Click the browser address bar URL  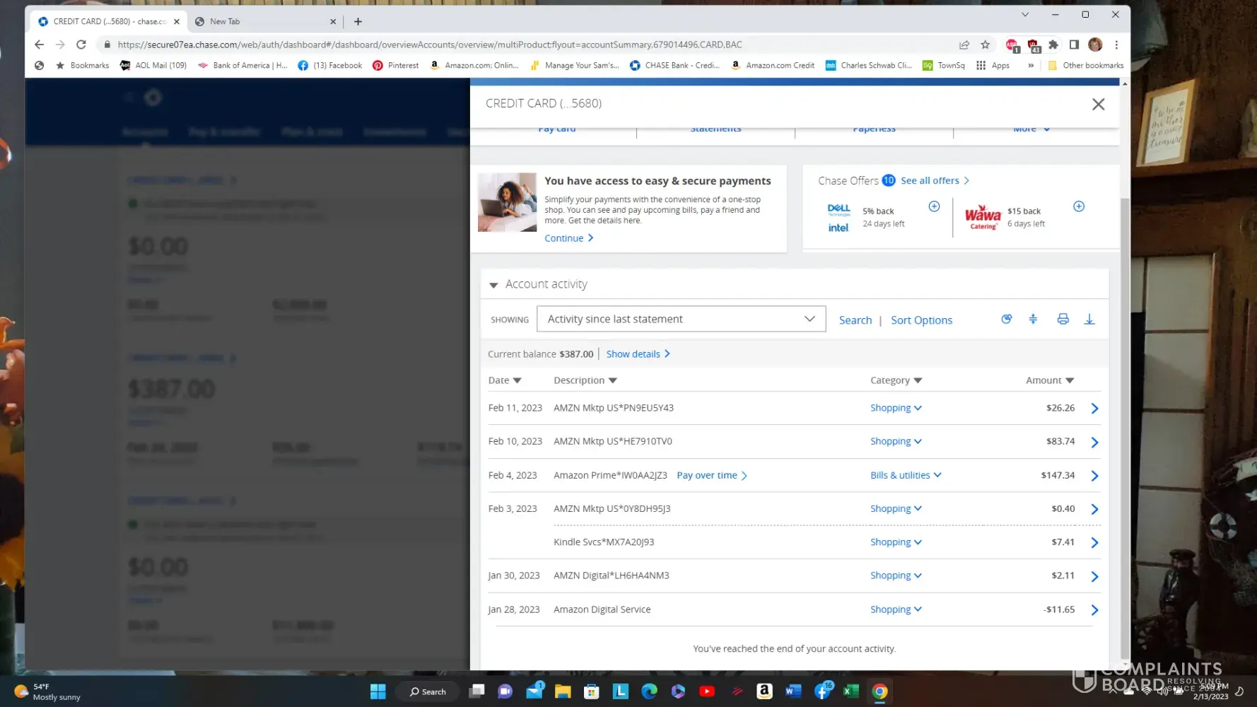430,45
